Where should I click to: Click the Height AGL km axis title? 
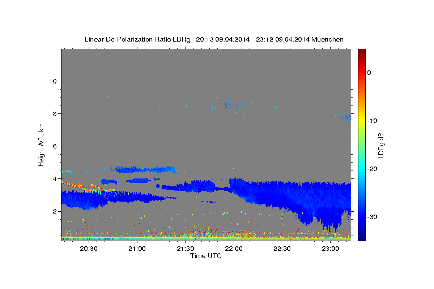(41, 145)
